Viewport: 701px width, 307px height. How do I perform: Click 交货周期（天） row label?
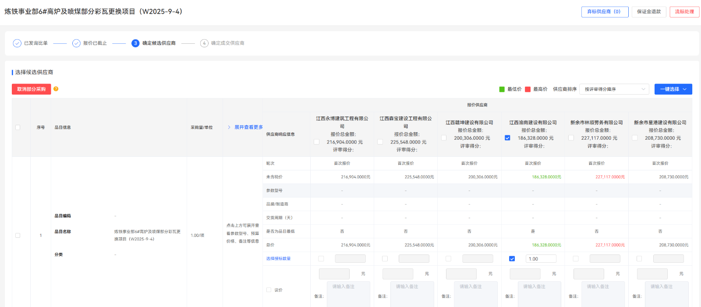(280, 218)
